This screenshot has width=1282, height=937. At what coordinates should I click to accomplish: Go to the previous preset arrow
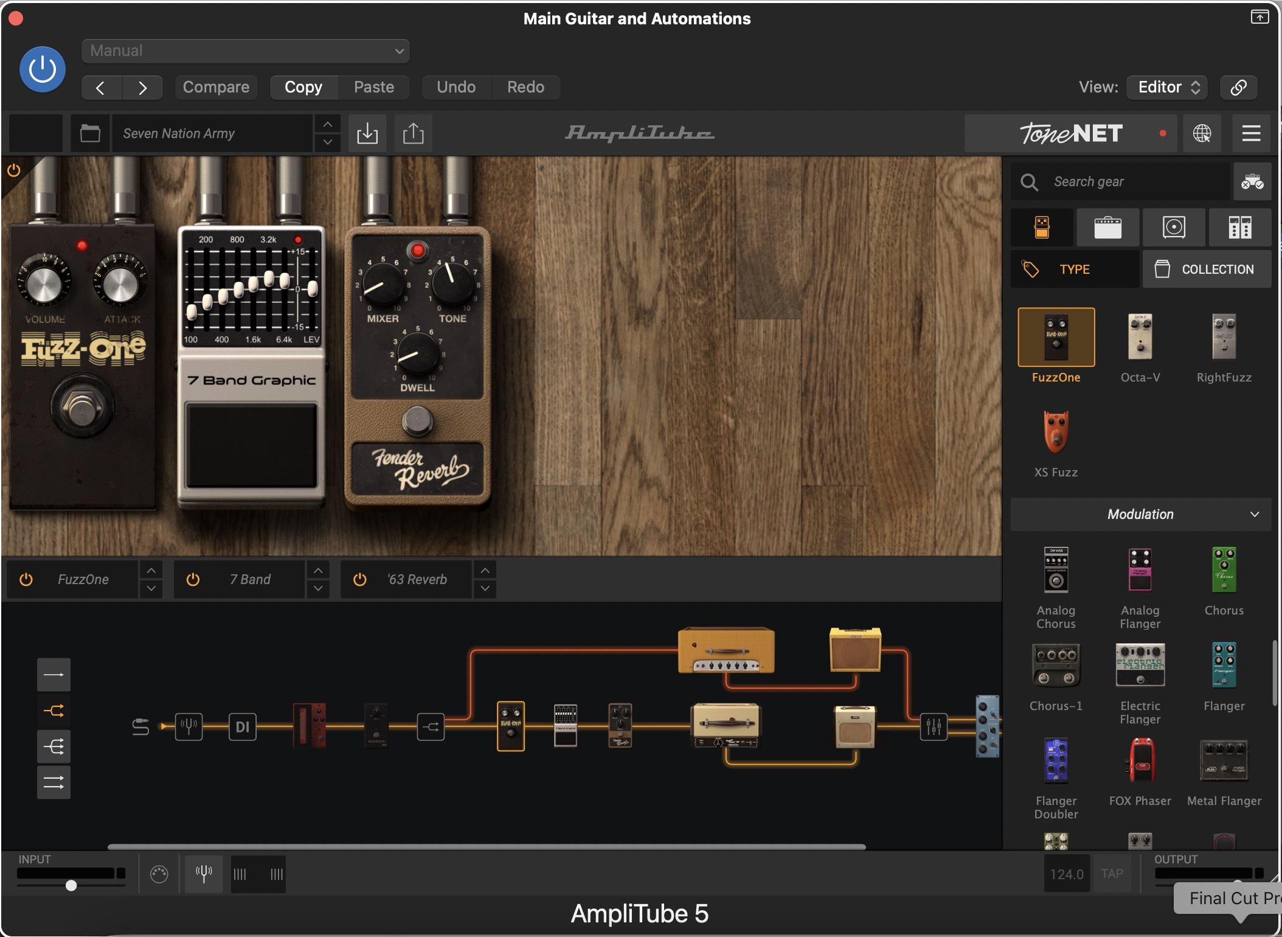(101, 88)
